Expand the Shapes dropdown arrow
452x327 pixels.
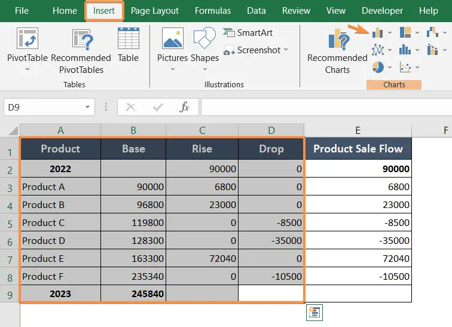point(205,69)
